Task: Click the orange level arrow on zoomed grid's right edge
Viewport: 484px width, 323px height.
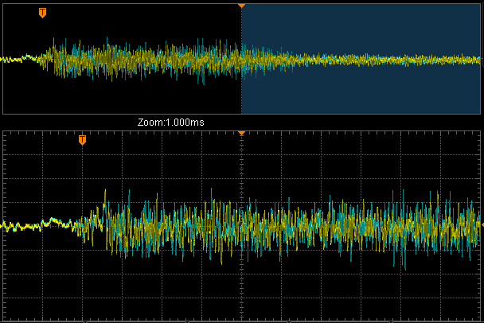Action: tap(482, 225)
